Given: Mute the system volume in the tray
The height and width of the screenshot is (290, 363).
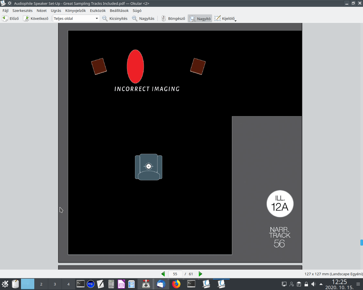Looking at the screenshot, I should (x=313, y=284).
